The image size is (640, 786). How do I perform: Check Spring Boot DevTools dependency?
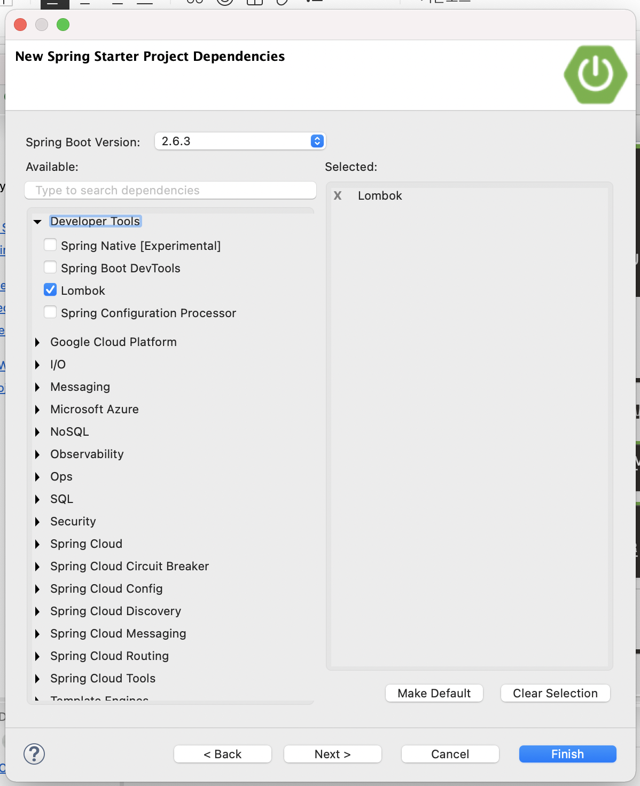point(50,268)
